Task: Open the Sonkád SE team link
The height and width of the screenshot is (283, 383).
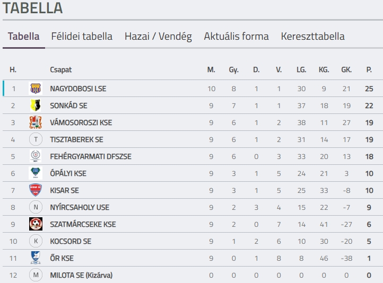Action: [68, 105]
